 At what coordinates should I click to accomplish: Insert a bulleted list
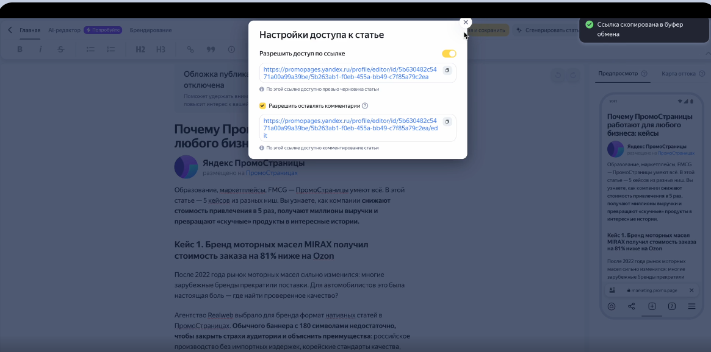pos(90,49)
